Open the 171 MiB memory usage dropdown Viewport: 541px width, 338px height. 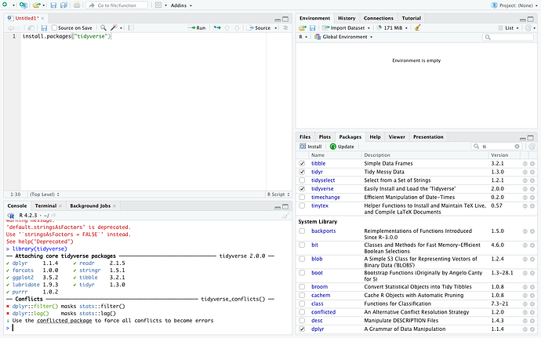click(x=393, y=28)
